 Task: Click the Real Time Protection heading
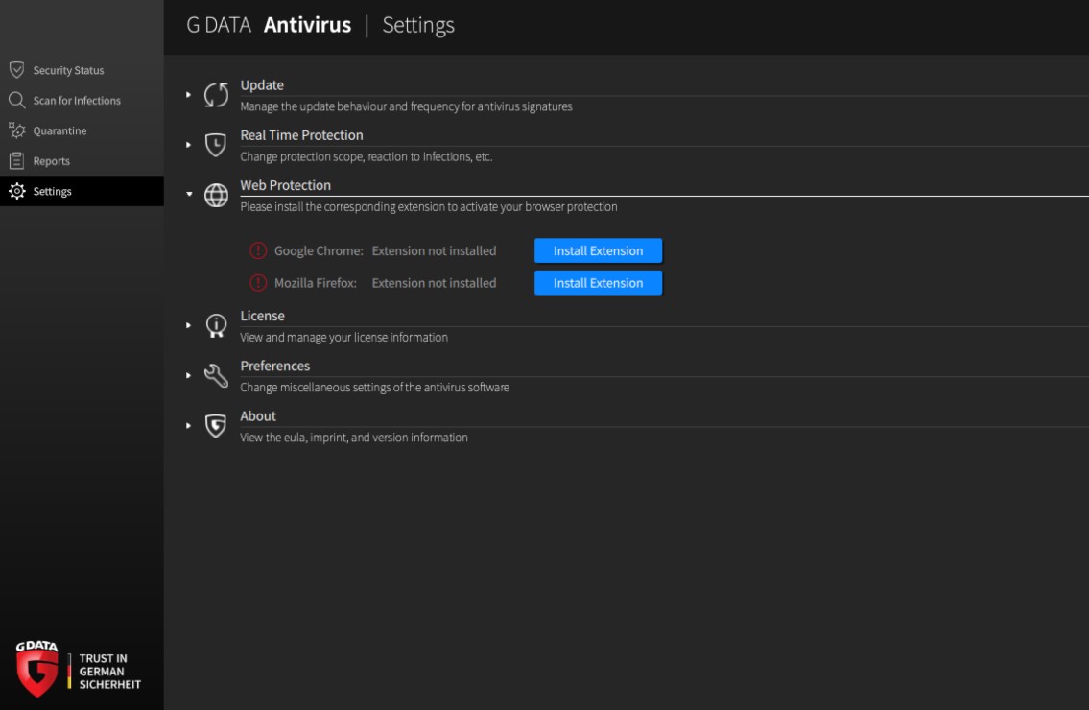click(301, 134)
